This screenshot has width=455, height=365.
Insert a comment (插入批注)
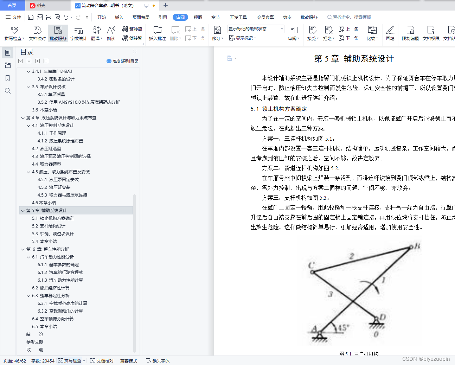coord(158,33)
